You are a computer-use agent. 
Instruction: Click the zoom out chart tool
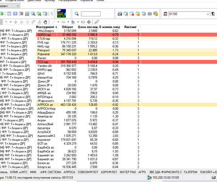[x=27, y=22]
